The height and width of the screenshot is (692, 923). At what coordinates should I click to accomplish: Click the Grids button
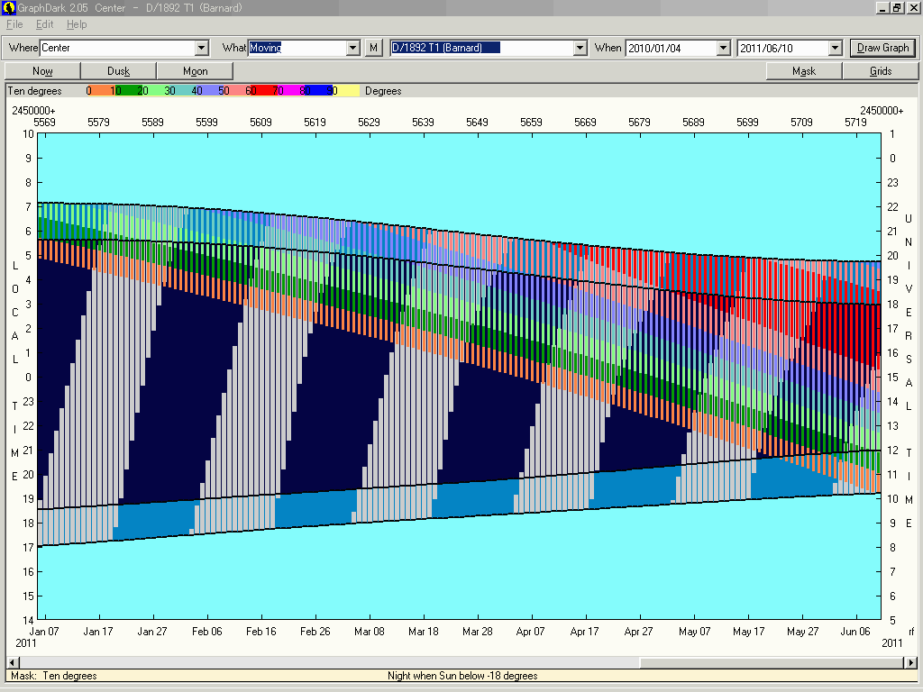click(x=881, y=70)
